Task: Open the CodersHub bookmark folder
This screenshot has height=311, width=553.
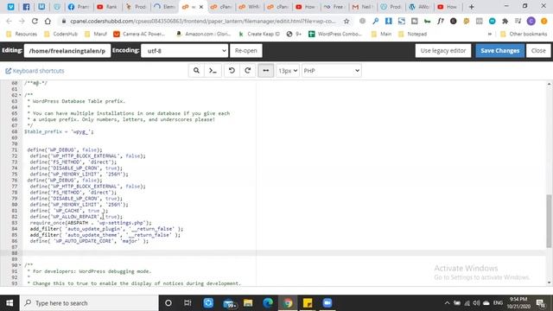Action: click(x=60, y=34)
